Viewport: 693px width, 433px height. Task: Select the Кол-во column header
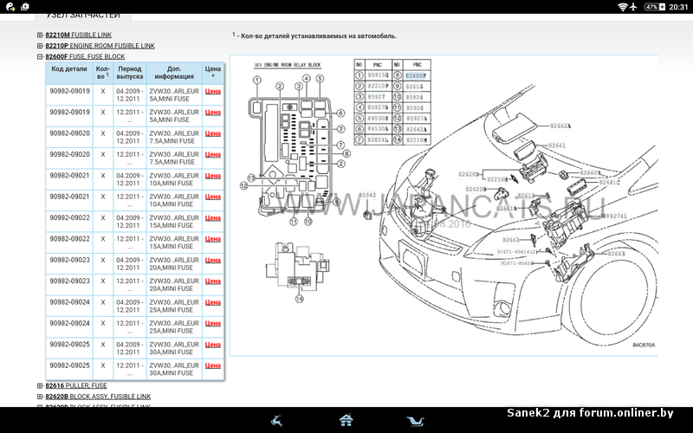coord(103,73)
